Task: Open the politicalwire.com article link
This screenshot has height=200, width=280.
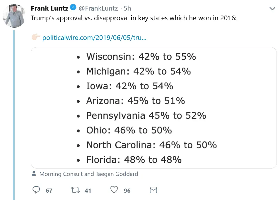Action: click(94, 38)
